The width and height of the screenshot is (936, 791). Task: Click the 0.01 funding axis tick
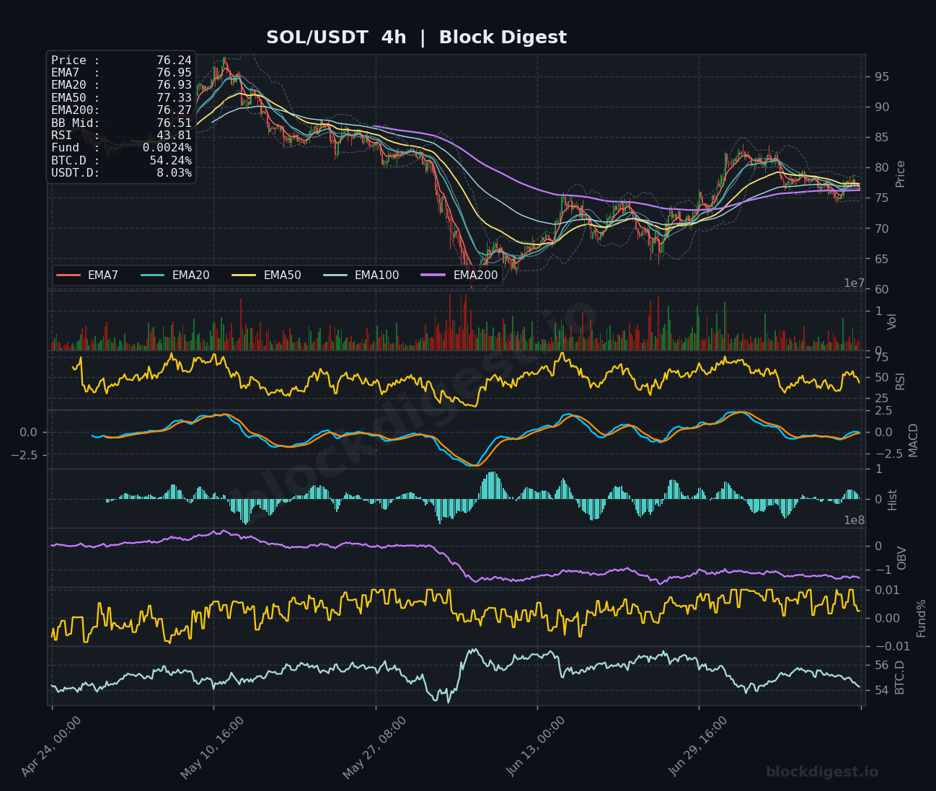click(887, 591)
